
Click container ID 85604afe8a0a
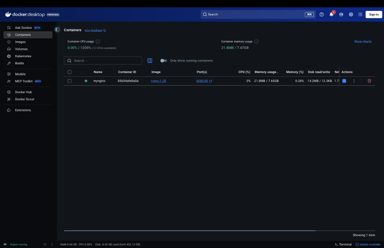click(x=128, y=81)
